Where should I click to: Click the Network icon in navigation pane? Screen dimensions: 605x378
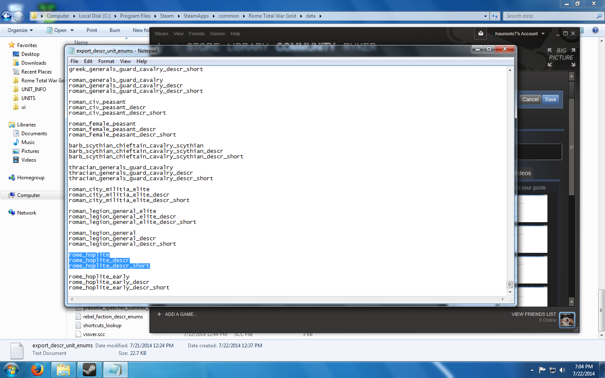pyautogui.click(x=12, y=213)
